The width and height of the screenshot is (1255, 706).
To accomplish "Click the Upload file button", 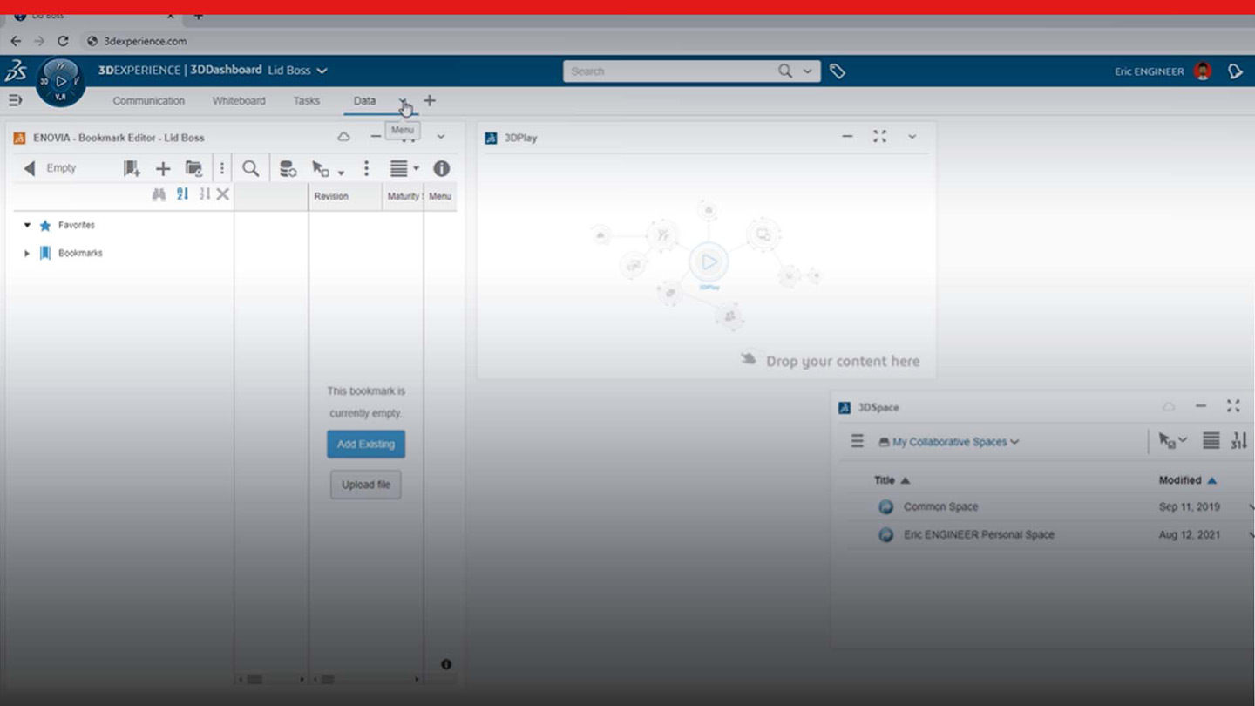I will [x=366, y=485].
